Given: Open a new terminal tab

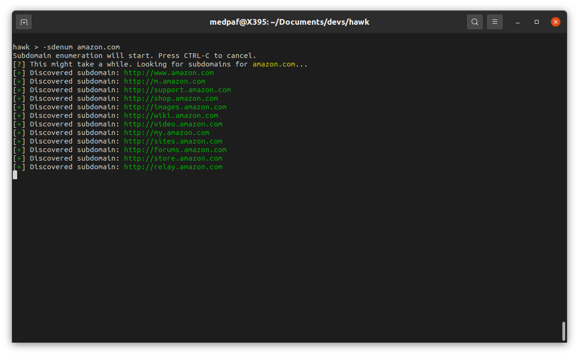Looking at the screenshot, I should pos(24,22).
